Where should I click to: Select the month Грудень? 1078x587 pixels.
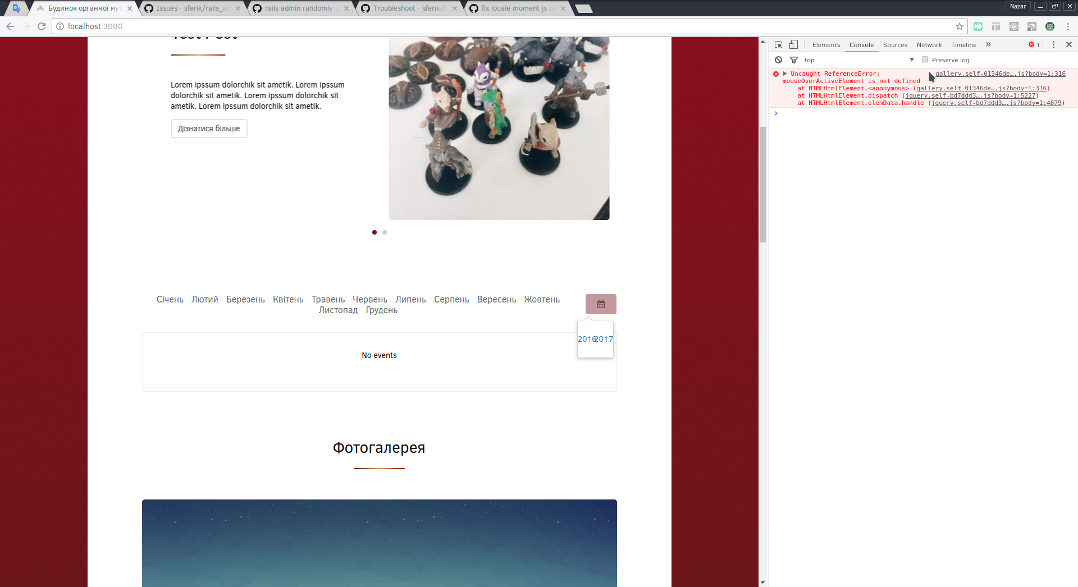(382, 310)
